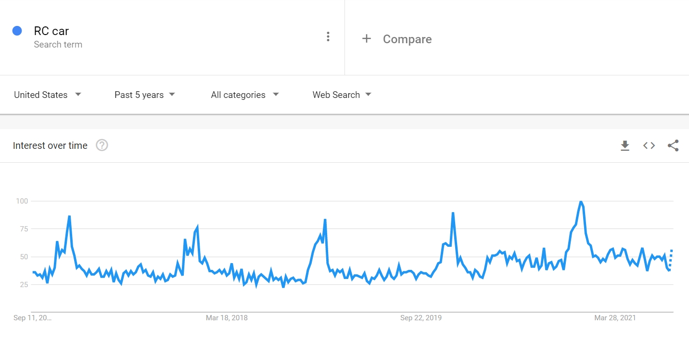Download the Interest over time data as CSV

(625, 145)
